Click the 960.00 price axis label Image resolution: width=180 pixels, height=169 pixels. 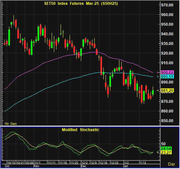pos(167,15)
